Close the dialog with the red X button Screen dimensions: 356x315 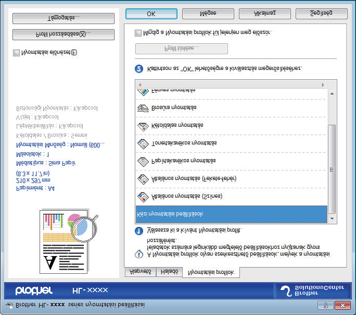coord(342,305)
